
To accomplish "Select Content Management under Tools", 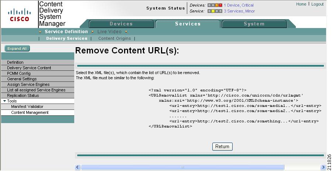I will pyautogui.click(x=38, y=112).
